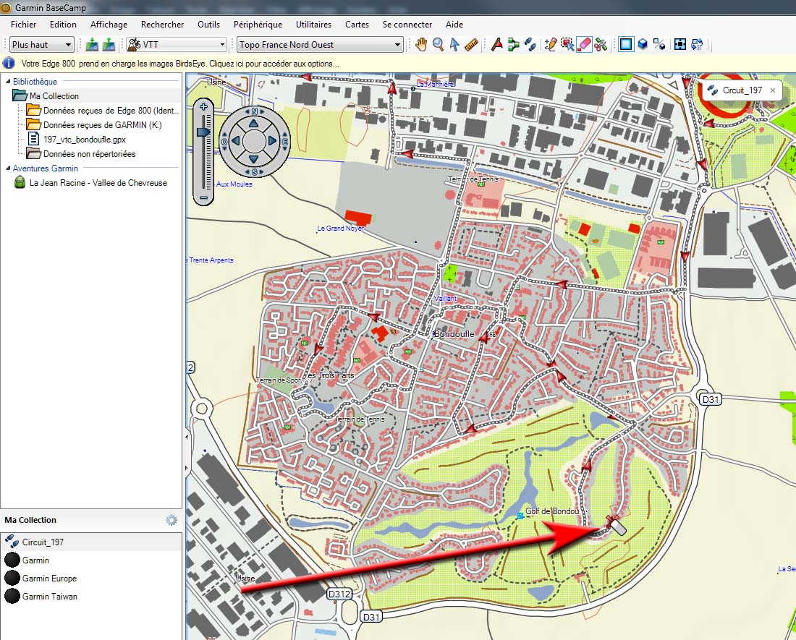Open the Fichier menu
Image resolution: width=796 pixels, height=640 pixels.
coord(23,25)
